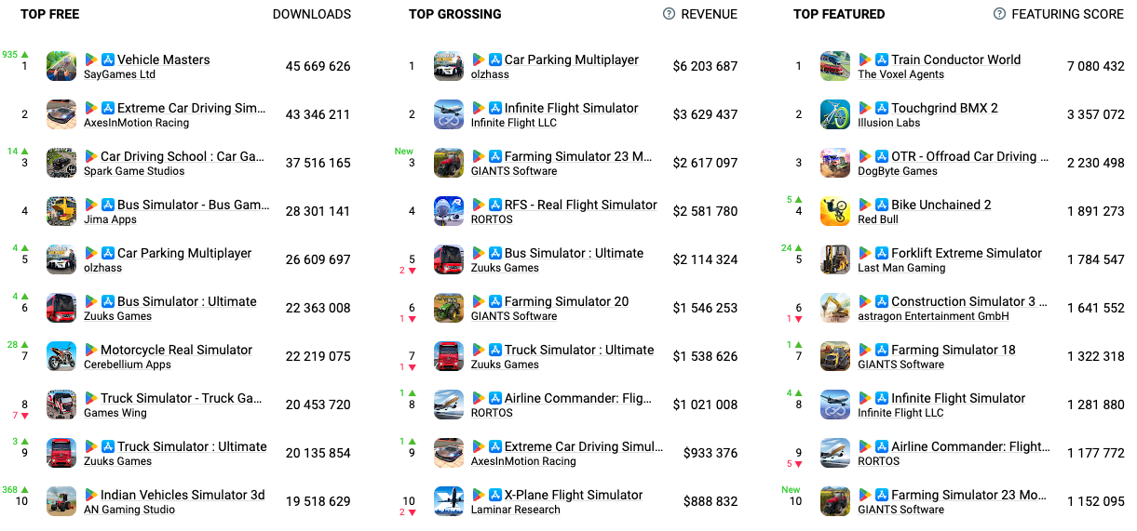
Task: Open the Red Bull publisher link
Action: pyautogui.click(x=878, y=219)
